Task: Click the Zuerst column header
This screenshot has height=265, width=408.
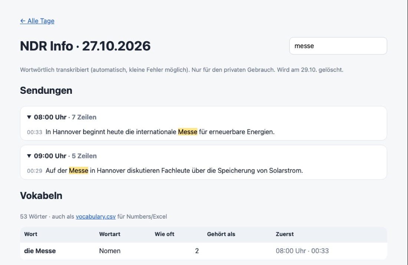Action: click(284, 234)
